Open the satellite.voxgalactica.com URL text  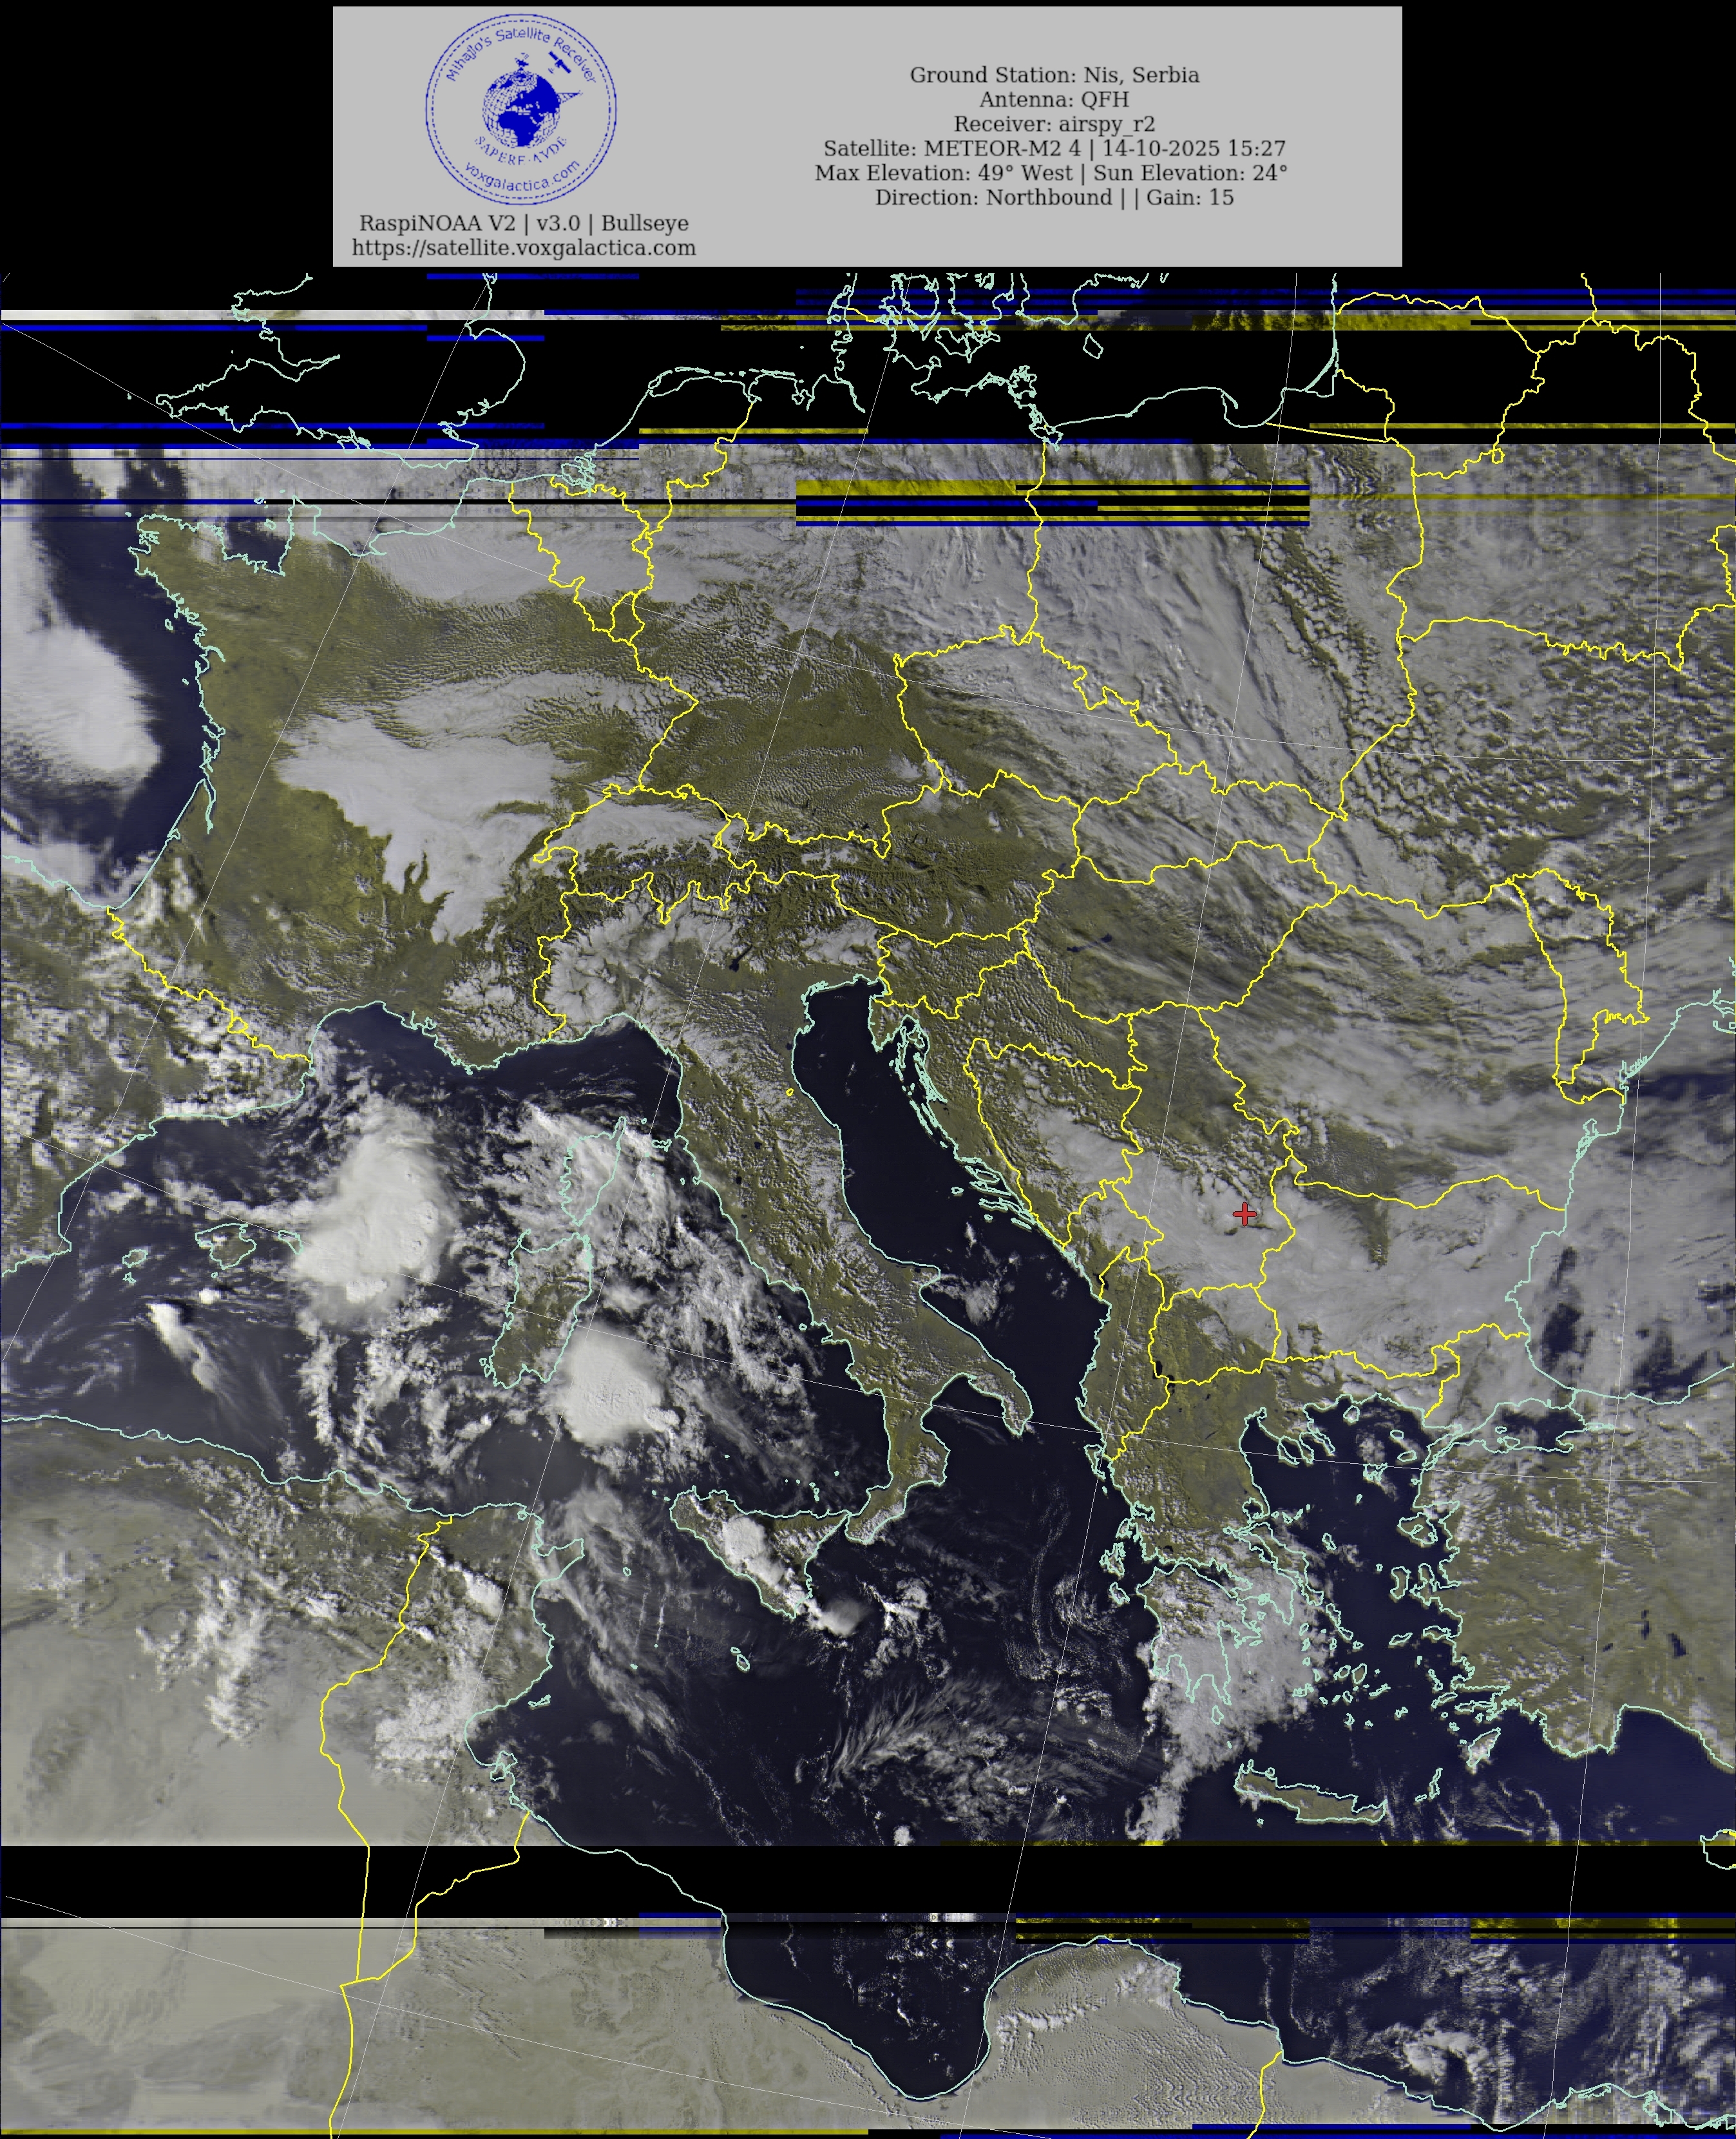click(x=523, y=248)
